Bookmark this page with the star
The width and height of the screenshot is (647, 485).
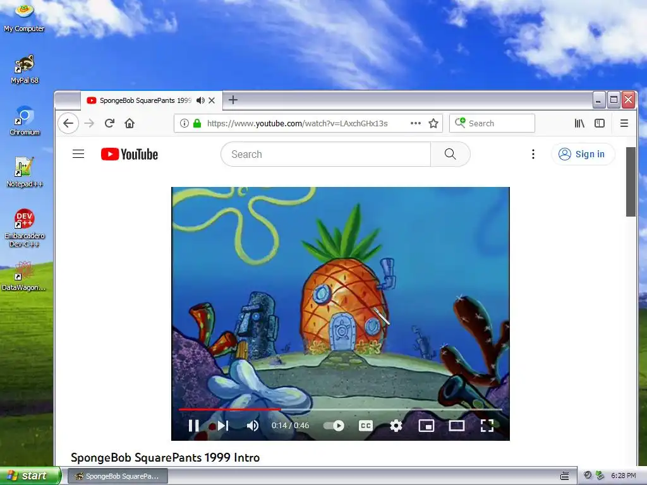(x=433, y=123)
